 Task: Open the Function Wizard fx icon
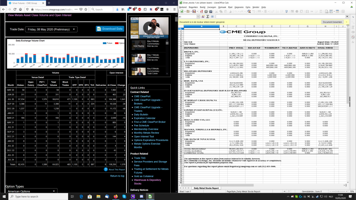[x=203, y=17]
